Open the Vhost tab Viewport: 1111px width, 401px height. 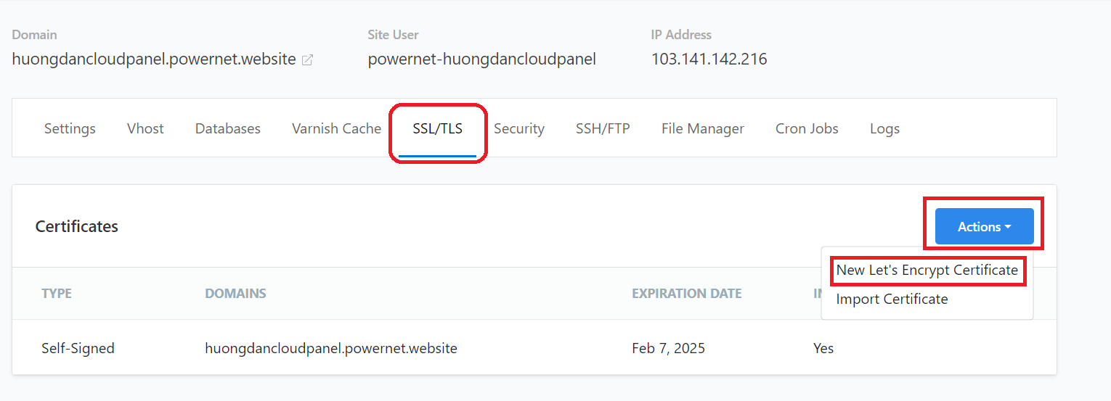[145, 128]
